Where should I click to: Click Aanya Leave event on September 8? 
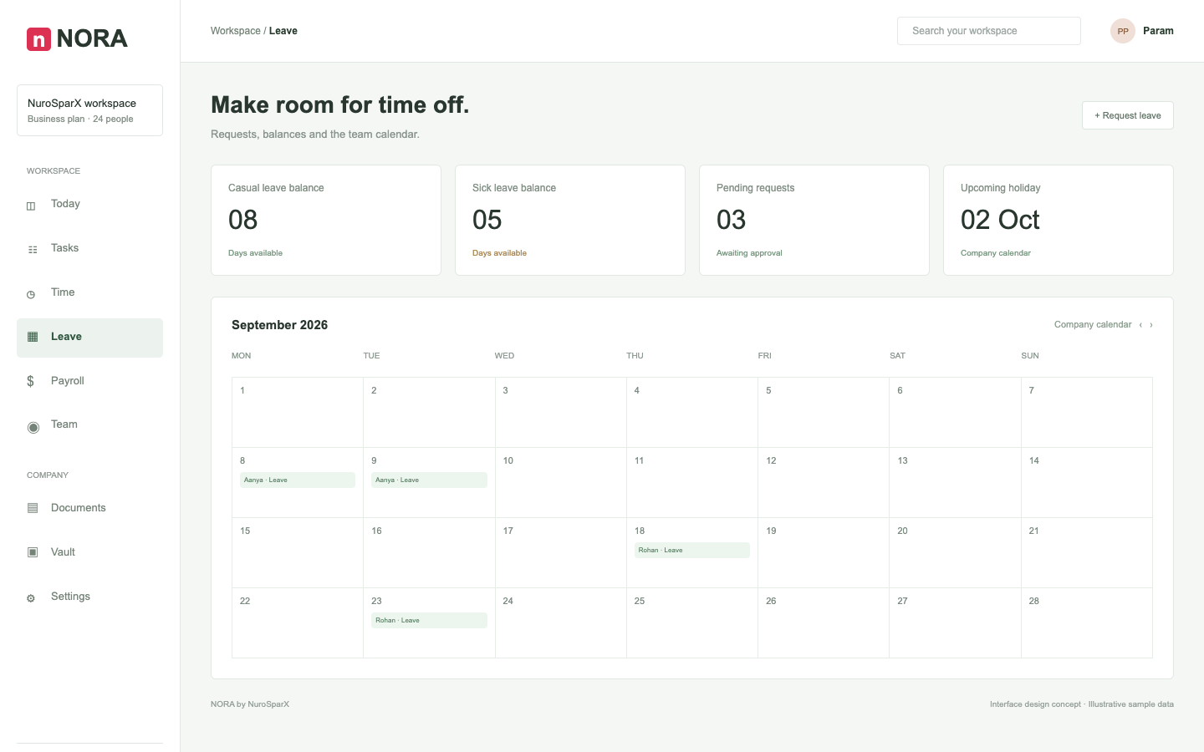click(298, 480)
